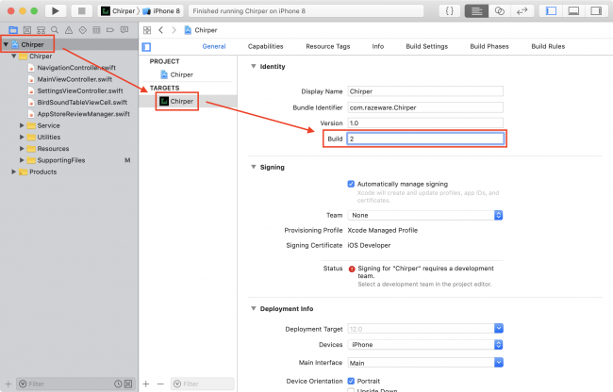Expand the Resources folder

(22, 149)
